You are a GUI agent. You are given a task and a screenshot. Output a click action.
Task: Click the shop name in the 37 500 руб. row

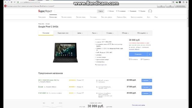[x=40, y=87]
